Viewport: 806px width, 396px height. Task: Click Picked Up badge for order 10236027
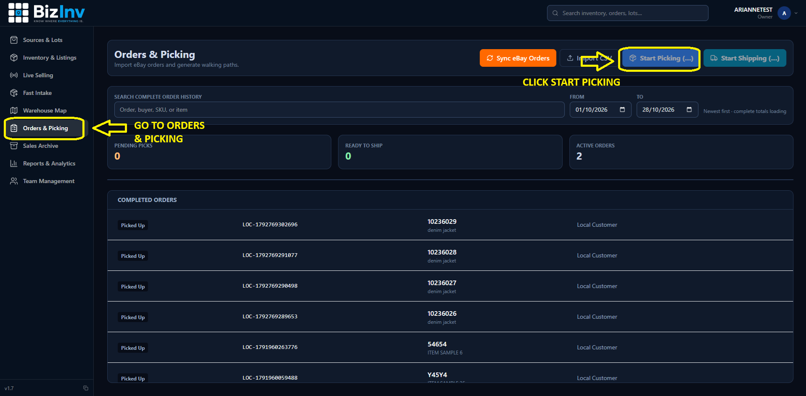(133, 286)
